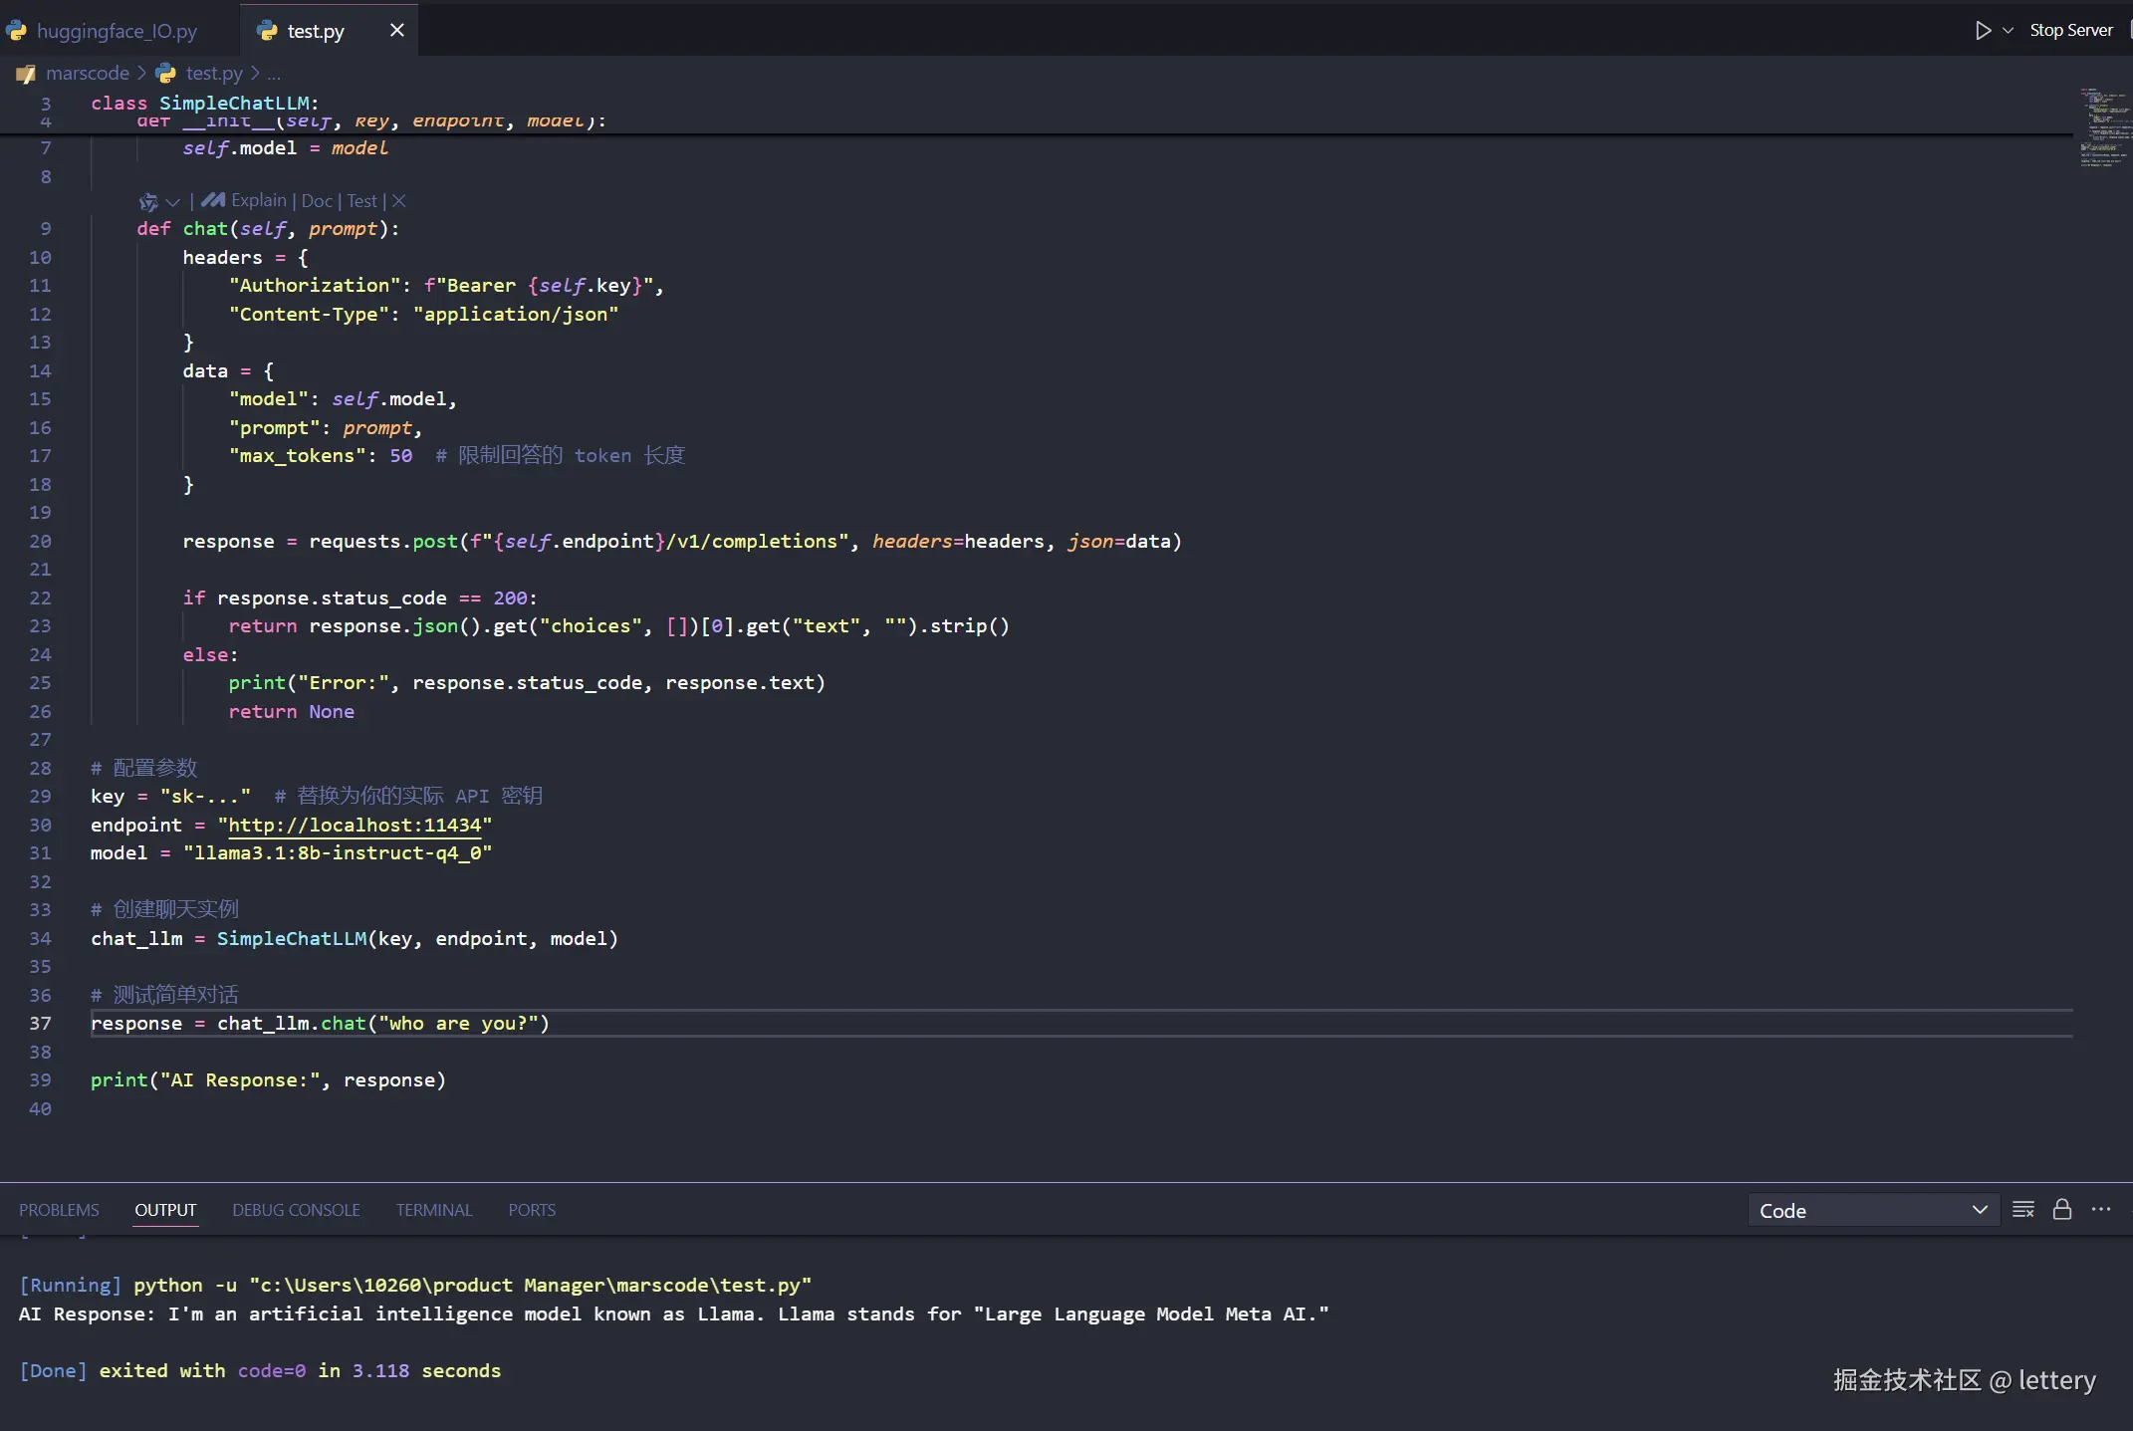This screenshot has width=2133, height=1431.
Task: Toggle output auto-scroll lock icon
Action: pyautogui.click(x=2062, y=1209)
